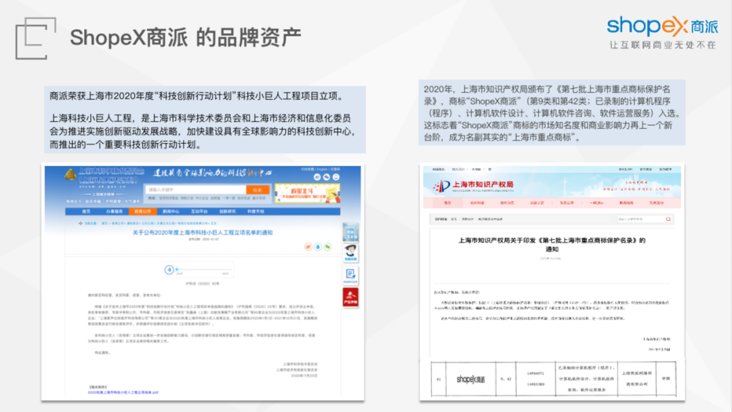Open the 新闻中心 navigation tab

(171, 211)
